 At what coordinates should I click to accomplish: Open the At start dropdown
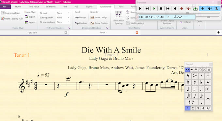(x=63, y=13)
